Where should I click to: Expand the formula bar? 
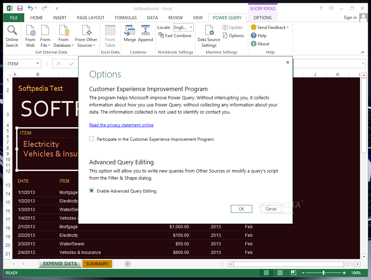tap(363, 64)
